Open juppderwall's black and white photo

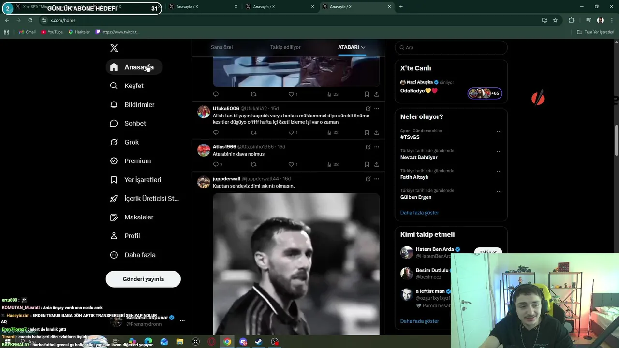click(x=296, y=264)
